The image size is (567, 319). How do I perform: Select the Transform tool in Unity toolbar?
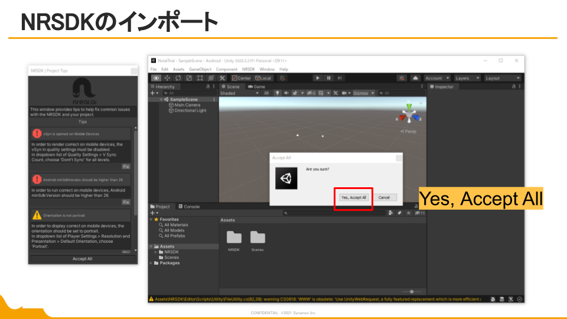[x=211, y=78]
